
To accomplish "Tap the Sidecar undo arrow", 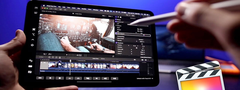I will pyautogui.click(x=31, y=61).
